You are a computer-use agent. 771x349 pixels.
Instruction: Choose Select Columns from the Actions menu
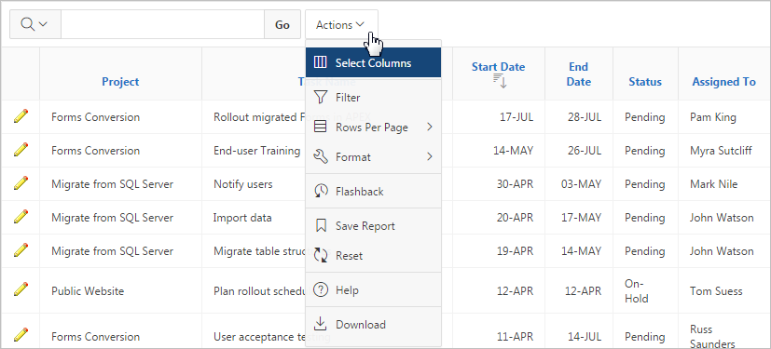373,62
